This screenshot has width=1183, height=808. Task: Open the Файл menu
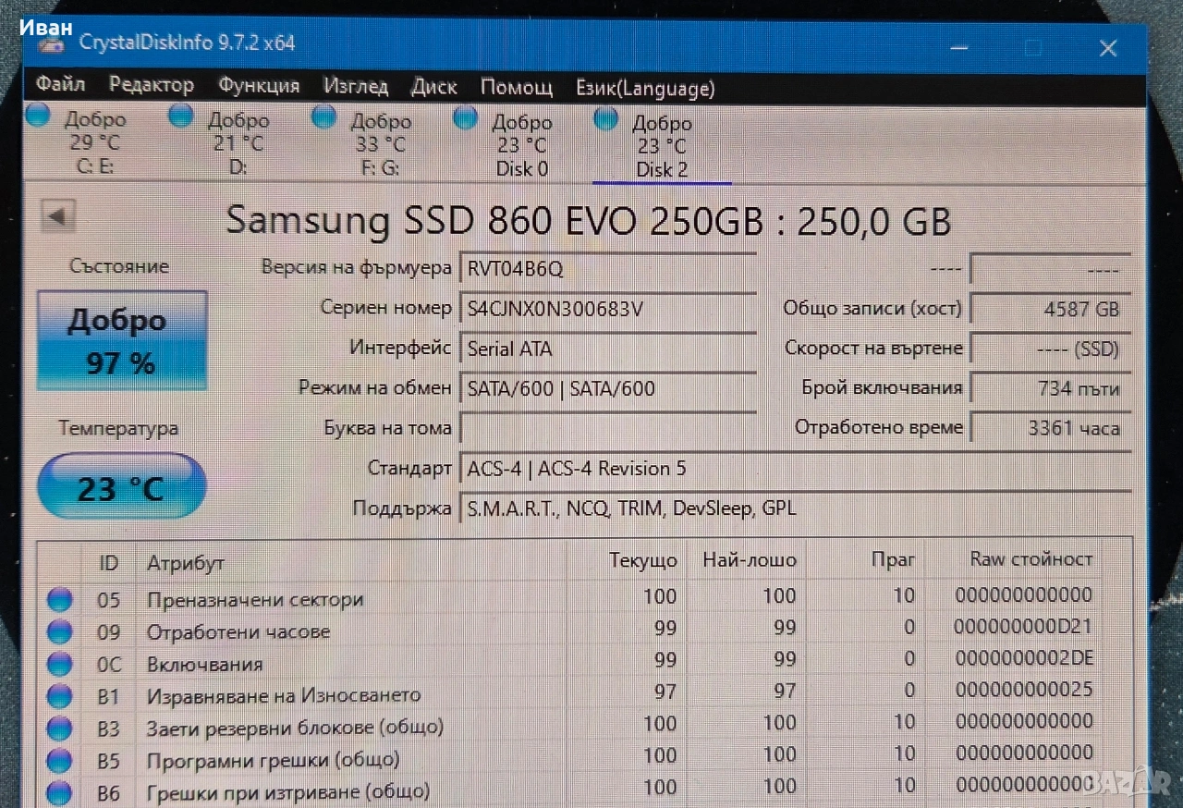(x=61, y=85)
